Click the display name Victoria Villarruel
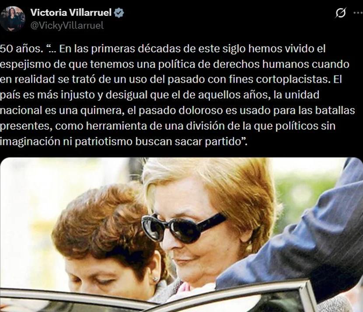This screenshot has width=363, height=312. tap(71, 13)
